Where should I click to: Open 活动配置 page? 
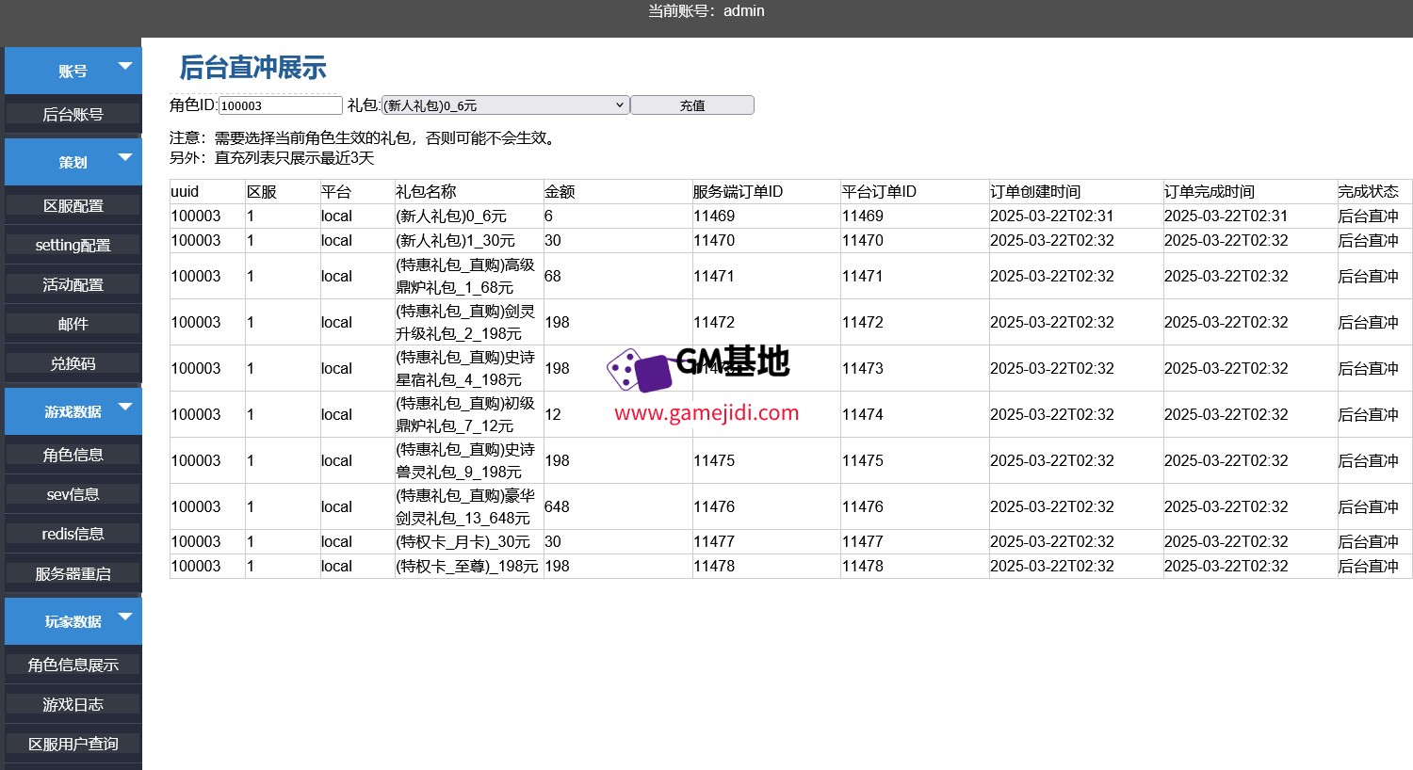(x=73, y=285)
